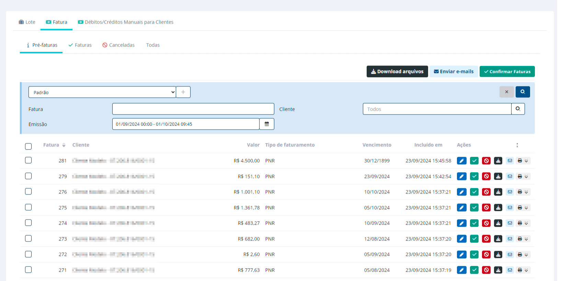Run the filter search with magnifier button
562x281 pixels.
523,92
